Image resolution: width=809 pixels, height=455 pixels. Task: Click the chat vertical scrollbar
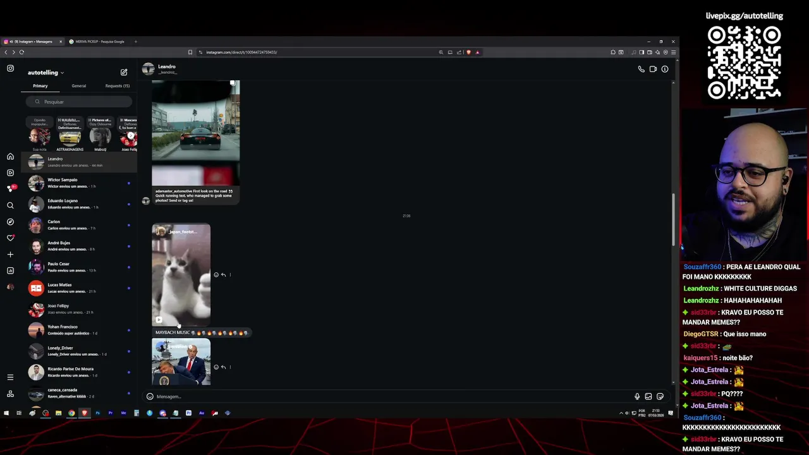[x=673, y=220]
